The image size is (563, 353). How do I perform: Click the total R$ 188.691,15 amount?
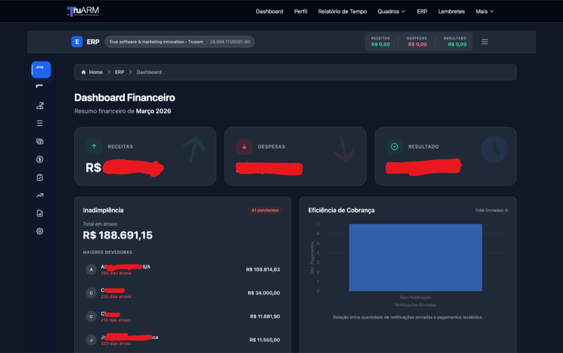point(118,235)
